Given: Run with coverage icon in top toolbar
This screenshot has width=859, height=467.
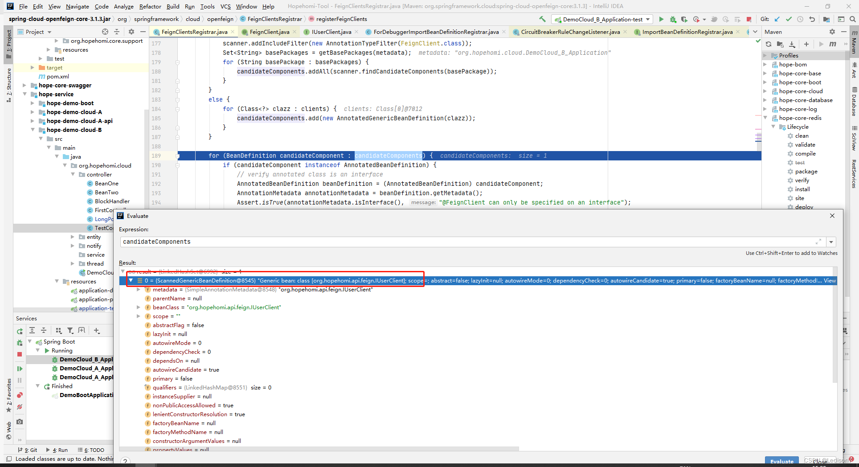Looking at the screenshot, I should point(684,19).
